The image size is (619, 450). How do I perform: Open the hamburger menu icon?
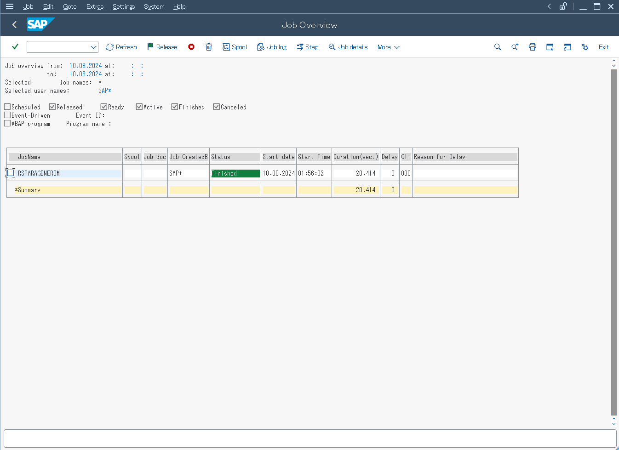pos(10,6)
